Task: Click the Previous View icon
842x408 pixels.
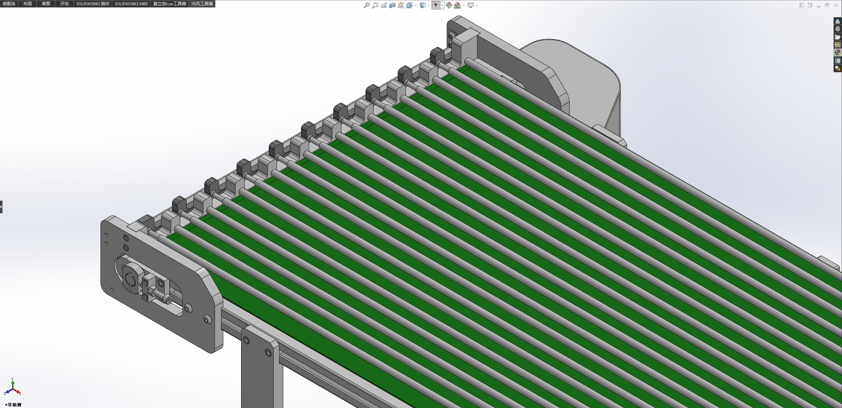Action: [x=384, y=5]
